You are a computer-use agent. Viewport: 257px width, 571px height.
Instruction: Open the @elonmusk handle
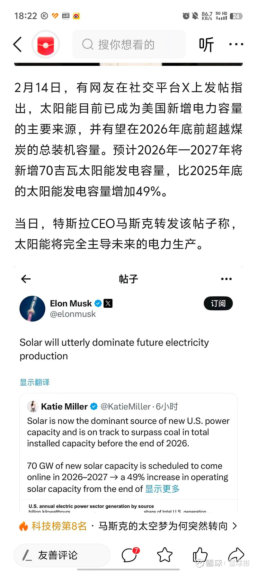click(x=73, y=314)
